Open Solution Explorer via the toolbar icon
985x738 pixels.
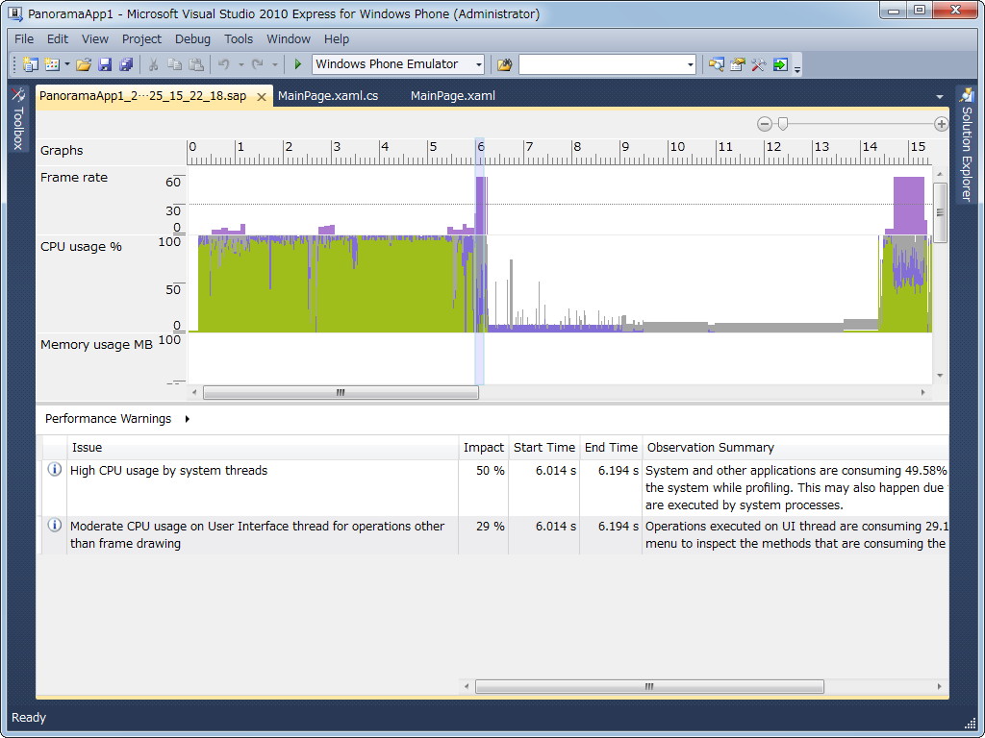pyautogui.click(x=716, y=64)
